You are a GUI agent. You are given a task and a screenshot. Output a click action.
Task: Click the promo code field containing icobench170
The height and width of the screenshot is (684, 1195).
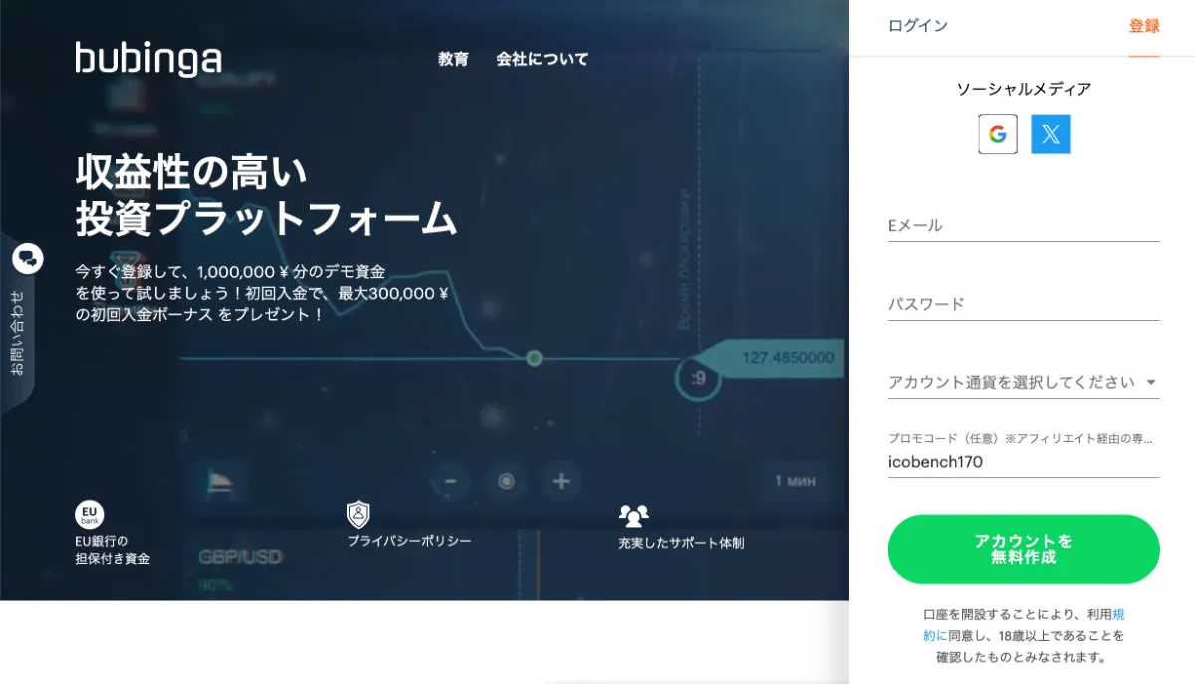pos(1024,462)
